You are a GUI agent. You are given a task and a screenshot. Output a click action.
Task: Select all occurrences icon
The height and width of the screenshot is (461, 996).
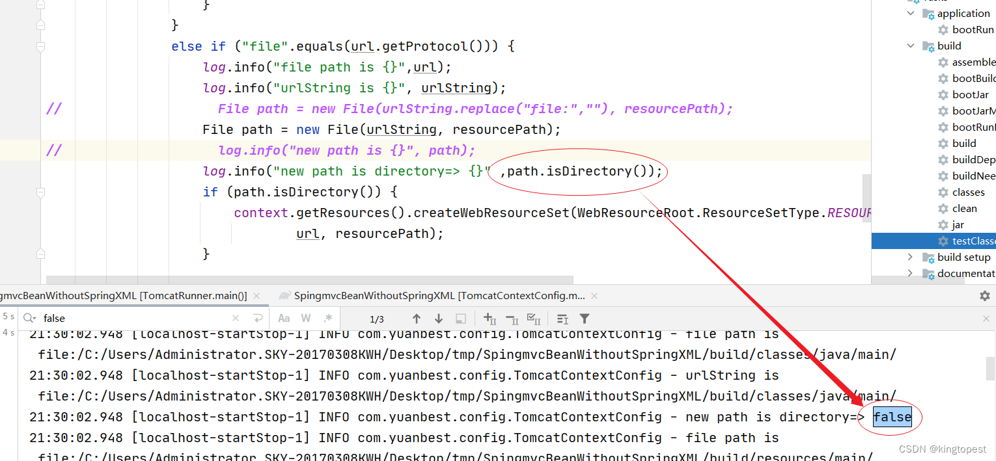tap(534, 319)
